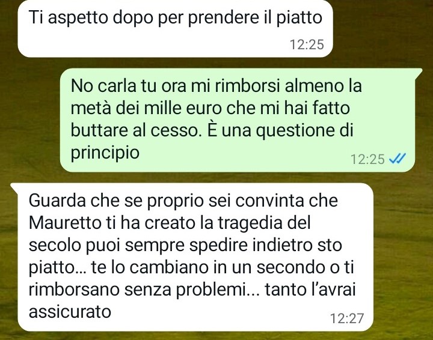The image size is (433, 340).
Task: Click the word 'assicurato' in last bubble
Action: click(x=70, y=312)
